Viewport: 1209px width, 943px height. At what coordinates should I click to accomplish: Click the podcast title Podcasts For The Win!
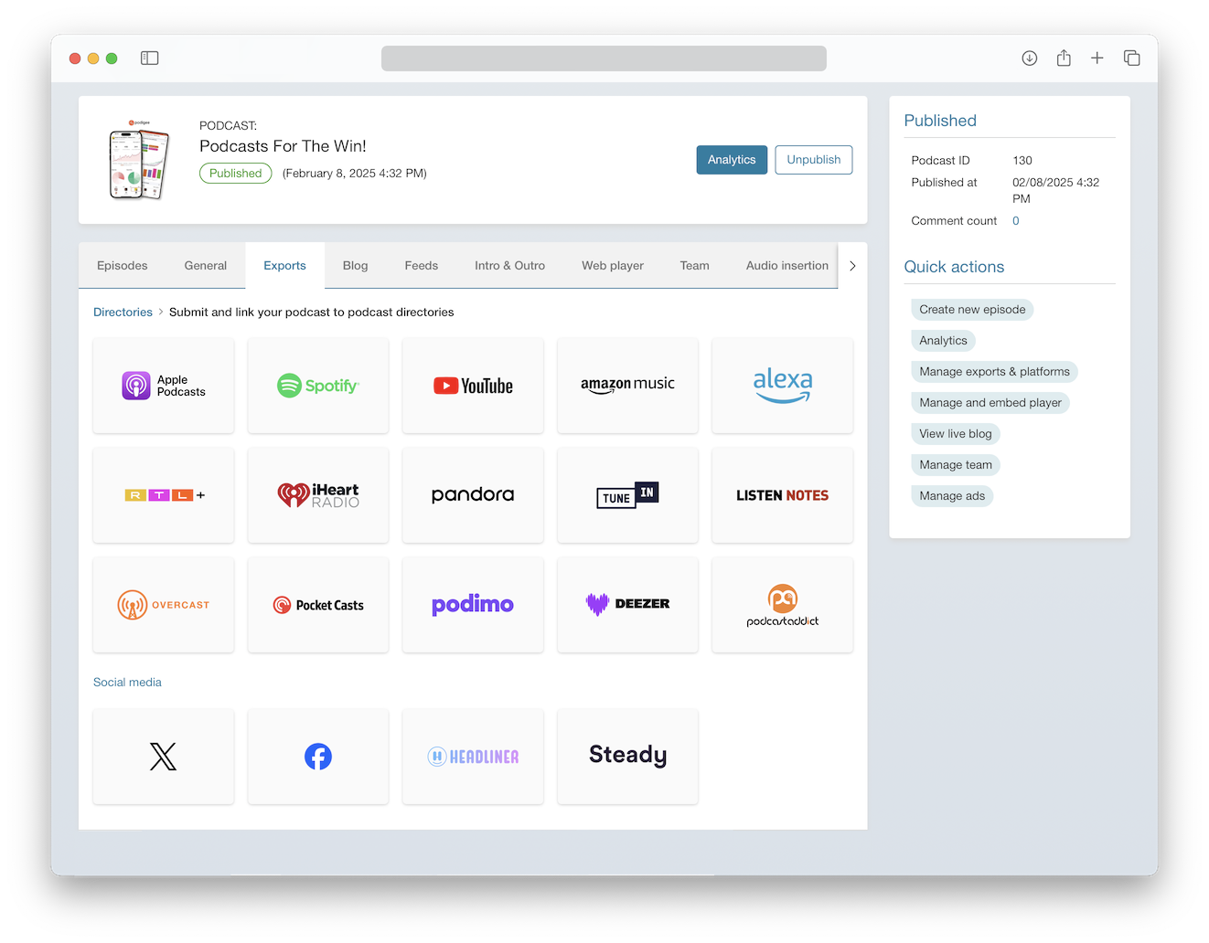point(284,146)
